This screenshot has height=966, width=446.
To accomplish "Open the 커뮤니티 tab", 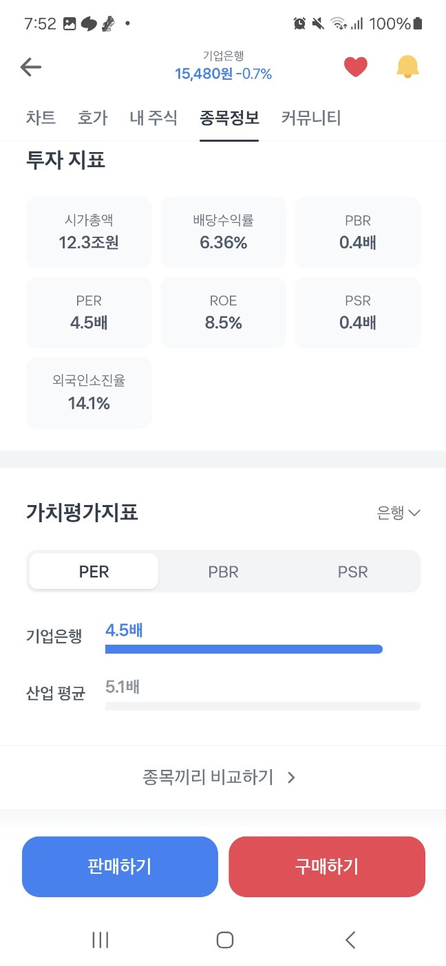I will coord(311,118).
